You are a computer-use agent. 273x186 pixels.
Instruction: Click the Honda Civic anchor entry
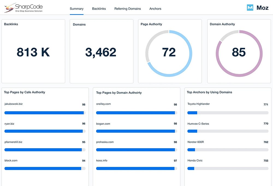(x=195, y=160)
